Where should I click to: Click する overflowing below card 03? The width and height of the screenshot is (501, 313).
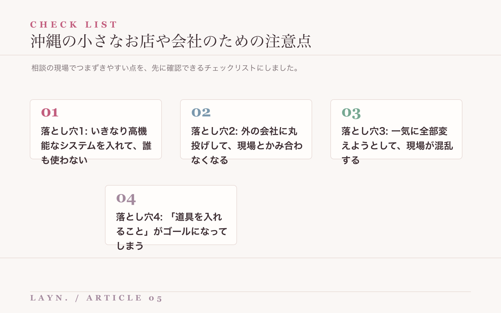351,160
